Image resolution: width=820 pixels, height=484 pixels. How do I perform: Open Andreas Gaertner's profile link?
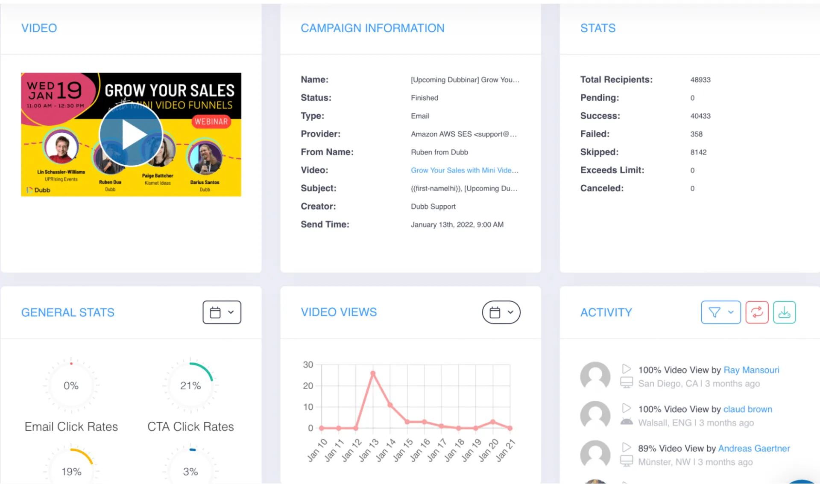pos(754,449)
